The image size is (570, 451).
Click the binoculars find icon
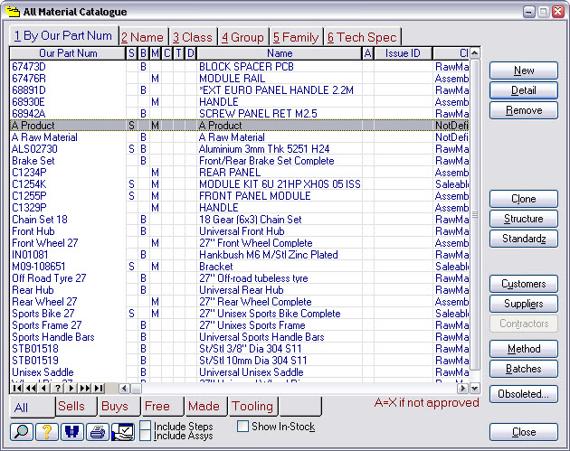(72, 432)
